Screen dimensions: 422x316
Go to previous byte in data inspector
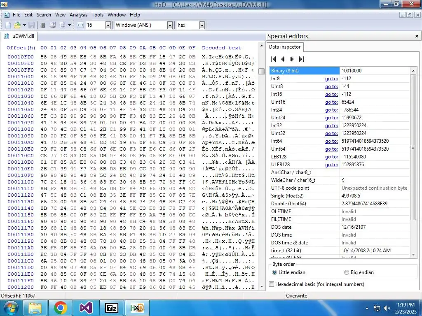(x=283, y=59)
